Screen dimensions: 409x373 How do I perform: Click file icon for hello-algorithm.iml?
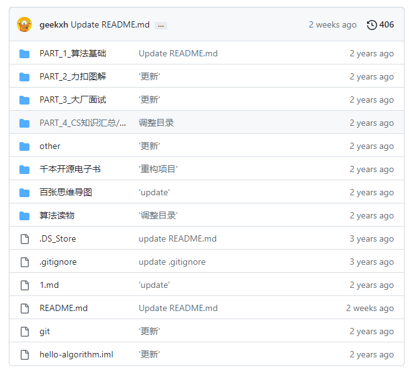[25, 355]
